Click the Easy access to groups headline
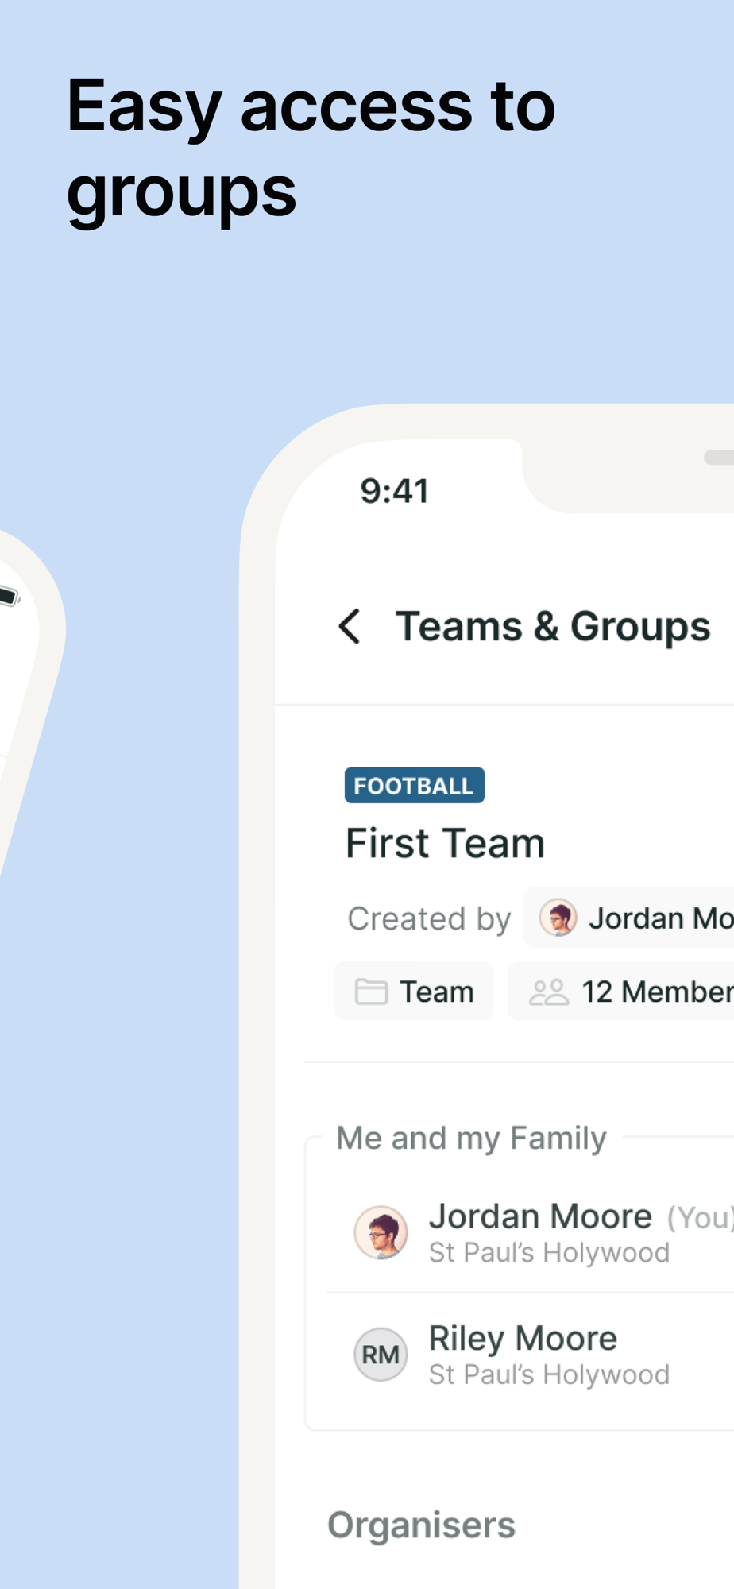734x1589 pixels. 310,149
